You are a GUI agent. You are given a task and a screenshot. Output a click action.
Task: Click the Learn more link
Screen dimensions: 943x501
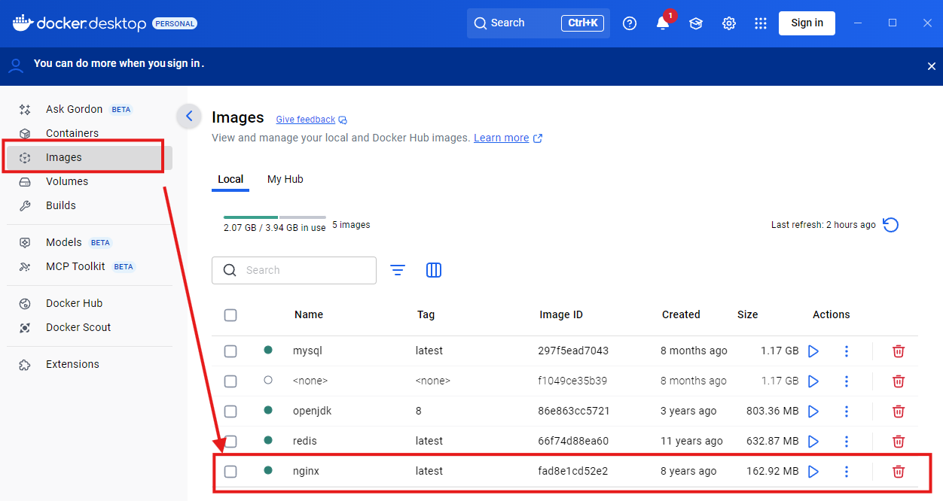click(501, 138)
